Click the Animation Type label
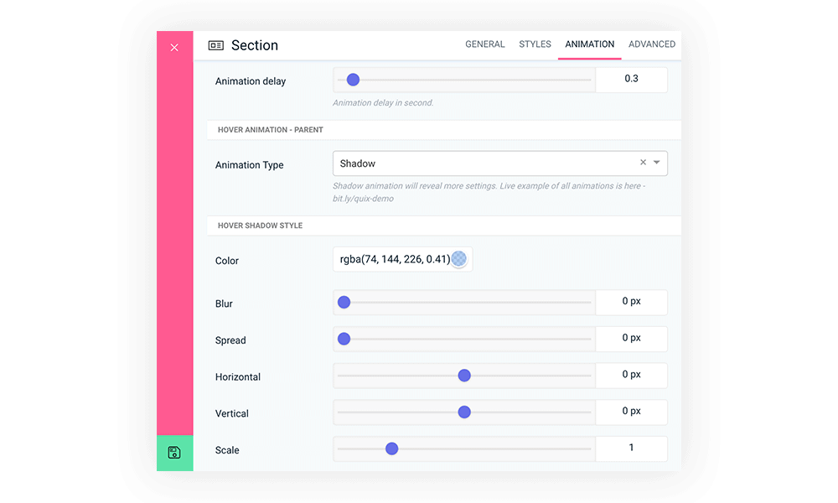This screenshot has width=838, height=503. [249, 165]
